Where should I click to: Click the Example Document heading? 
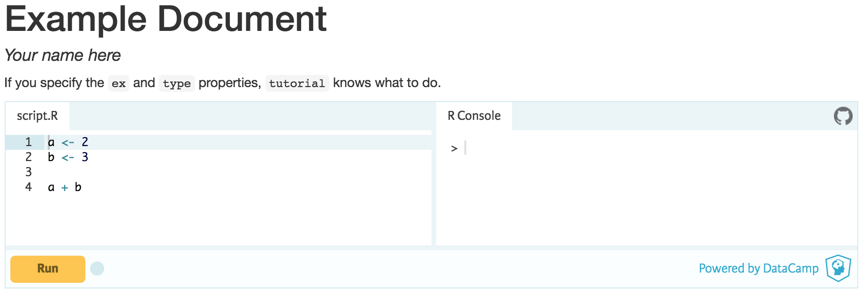click(165, 19)
